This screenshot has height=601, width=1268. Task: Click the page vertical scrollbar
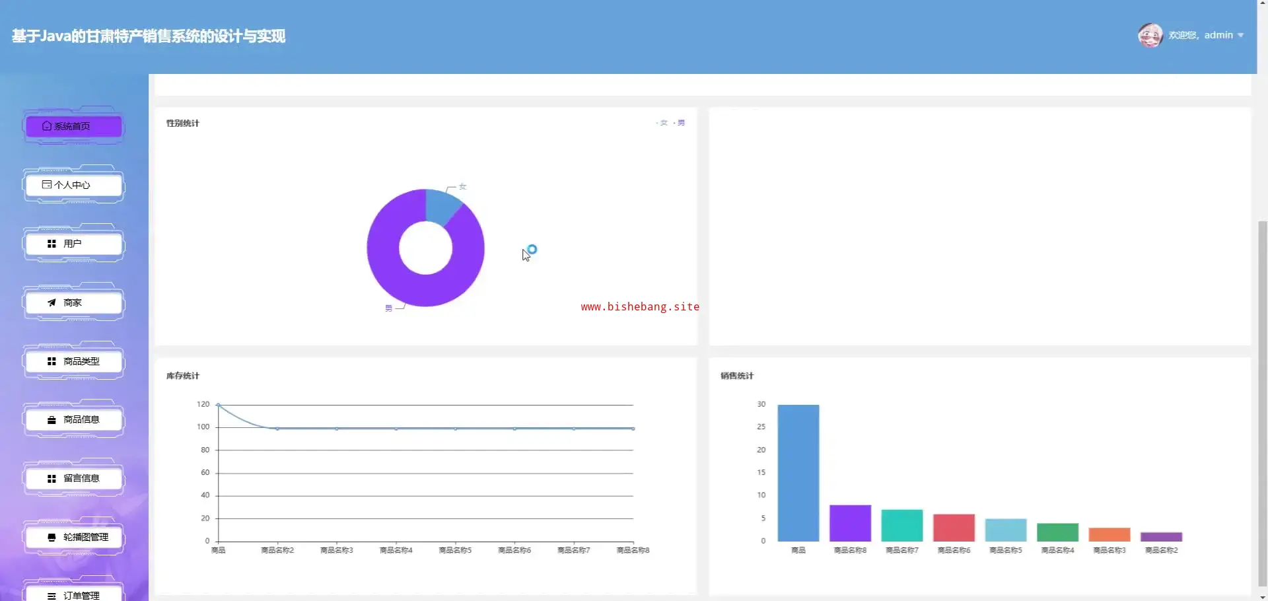(x=1262, y=396)
